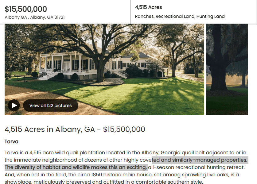Click the bold 4,515 Acres header text
This screenshot has height=184, width=257.
pyautogui.click(x=148, y=7)
